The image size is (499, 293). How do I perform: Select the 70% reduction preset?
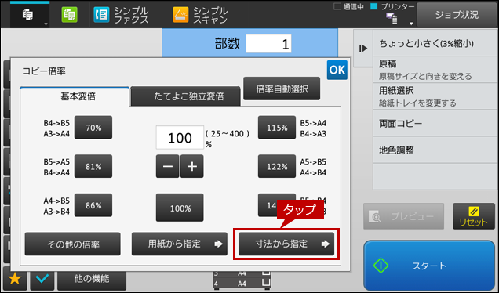[93, 128]
